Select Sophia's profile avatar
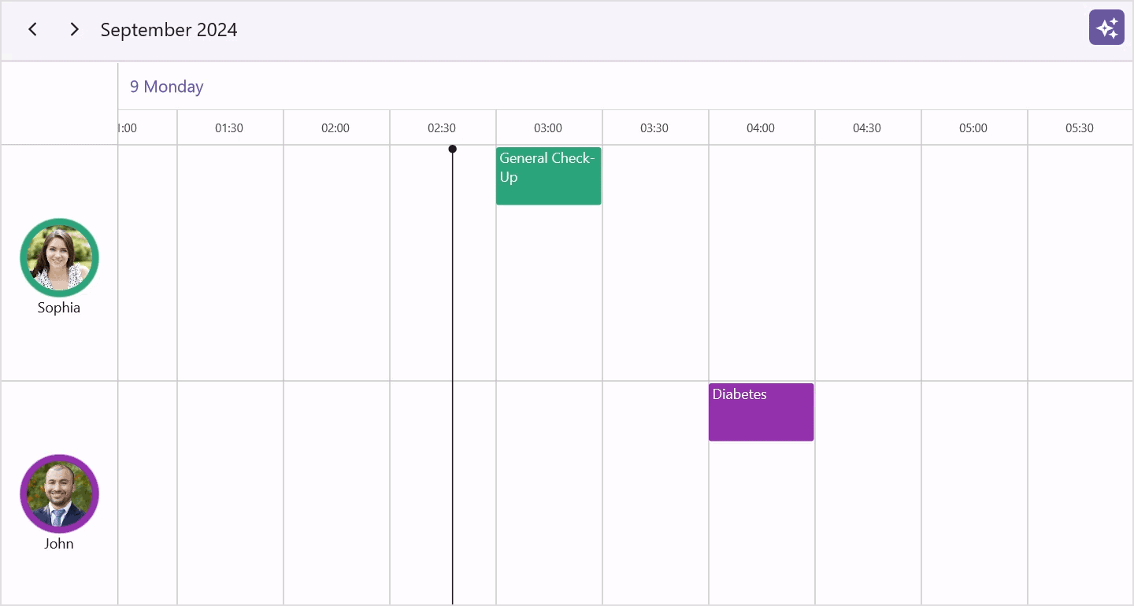 [59, 257]
